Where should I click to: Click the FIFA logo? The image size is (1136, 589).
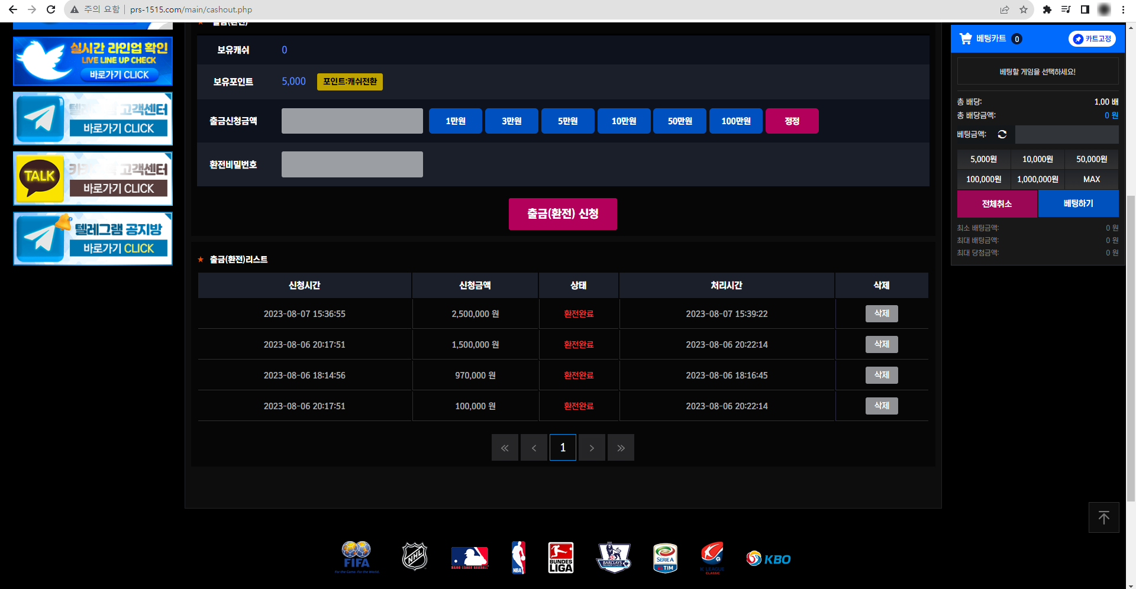[x=357, y=557]
